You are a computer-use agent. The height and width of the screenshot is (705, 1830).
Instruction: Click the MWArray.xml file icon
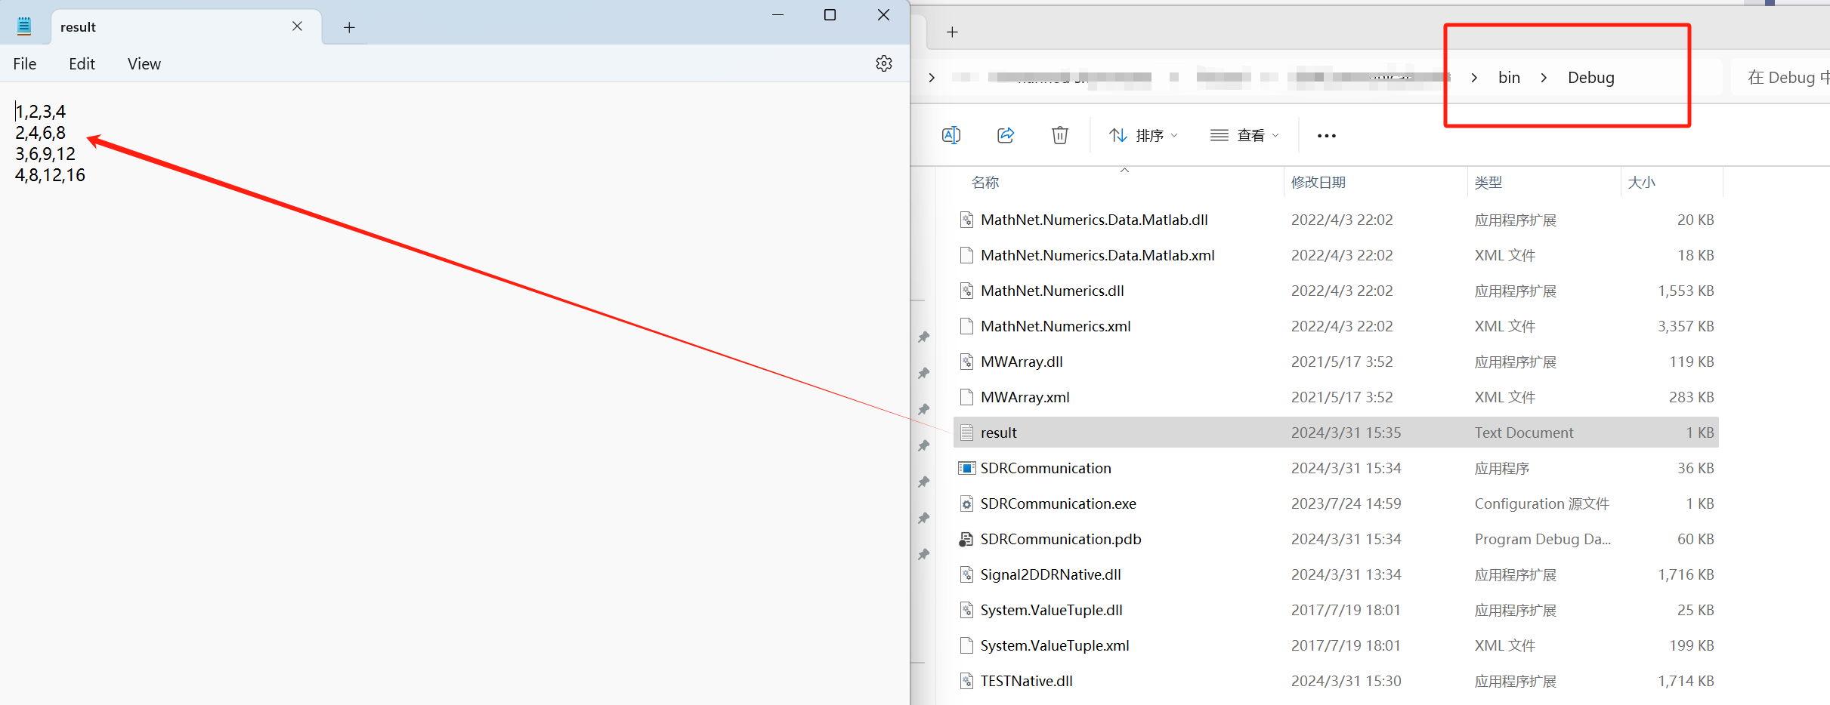tap(966, 397)
